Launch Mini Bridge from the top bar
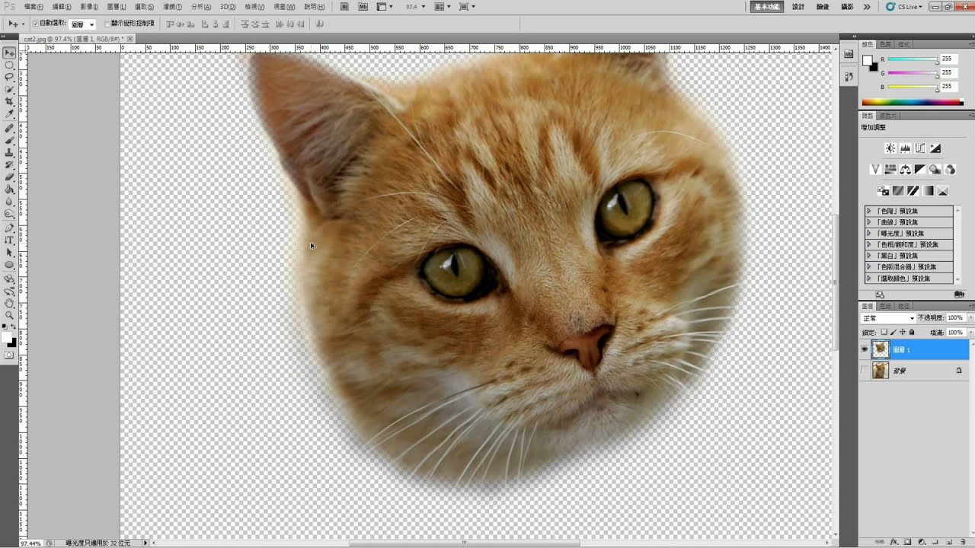 [363, 6]
